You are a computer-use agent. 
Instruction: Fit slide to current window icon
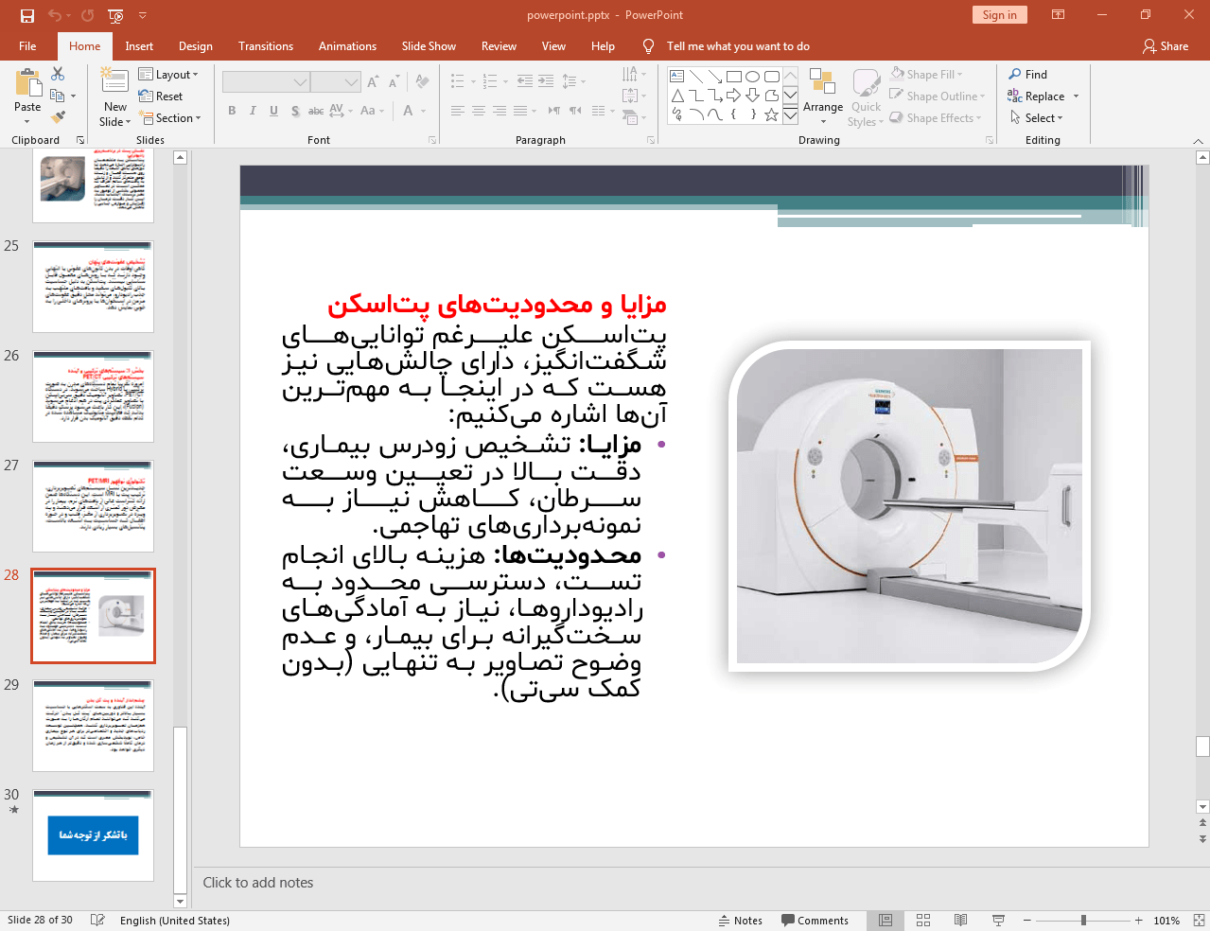click(x=1199, y=921)
